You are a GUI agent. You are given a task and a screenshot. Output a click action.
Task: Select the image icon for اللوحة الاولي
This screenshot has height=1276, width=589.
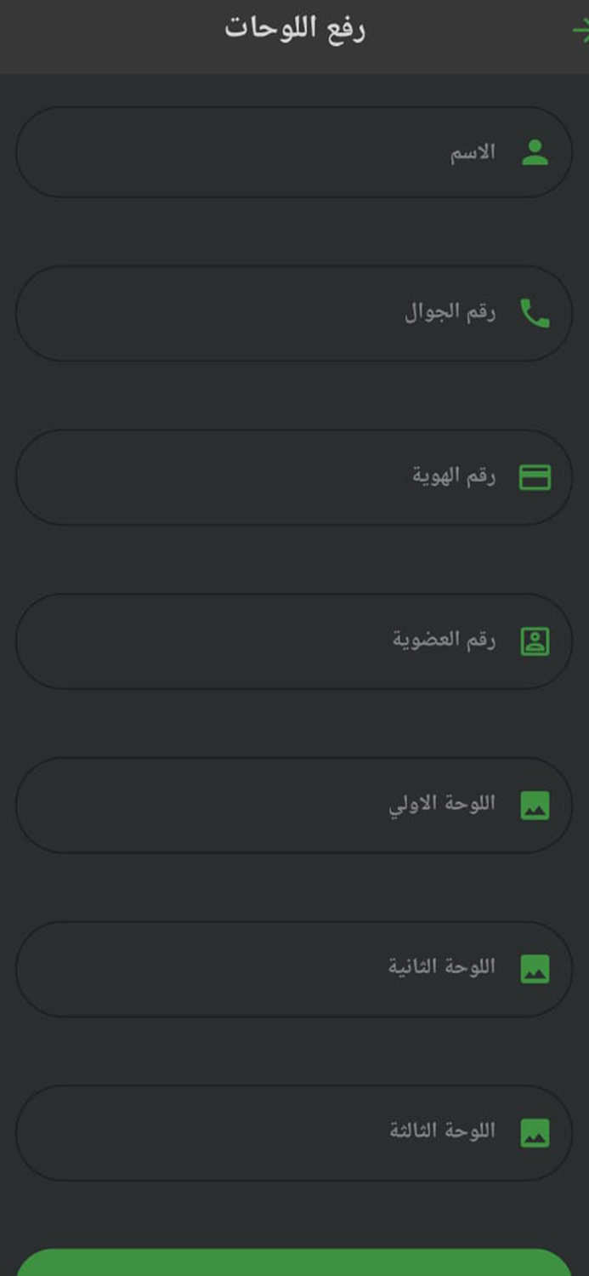[537, 802]
